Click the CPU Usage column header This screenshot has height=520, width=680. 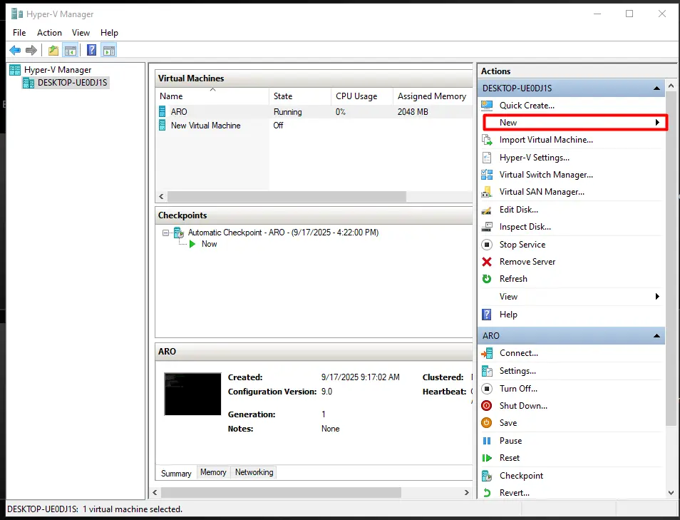pos(362,96)
